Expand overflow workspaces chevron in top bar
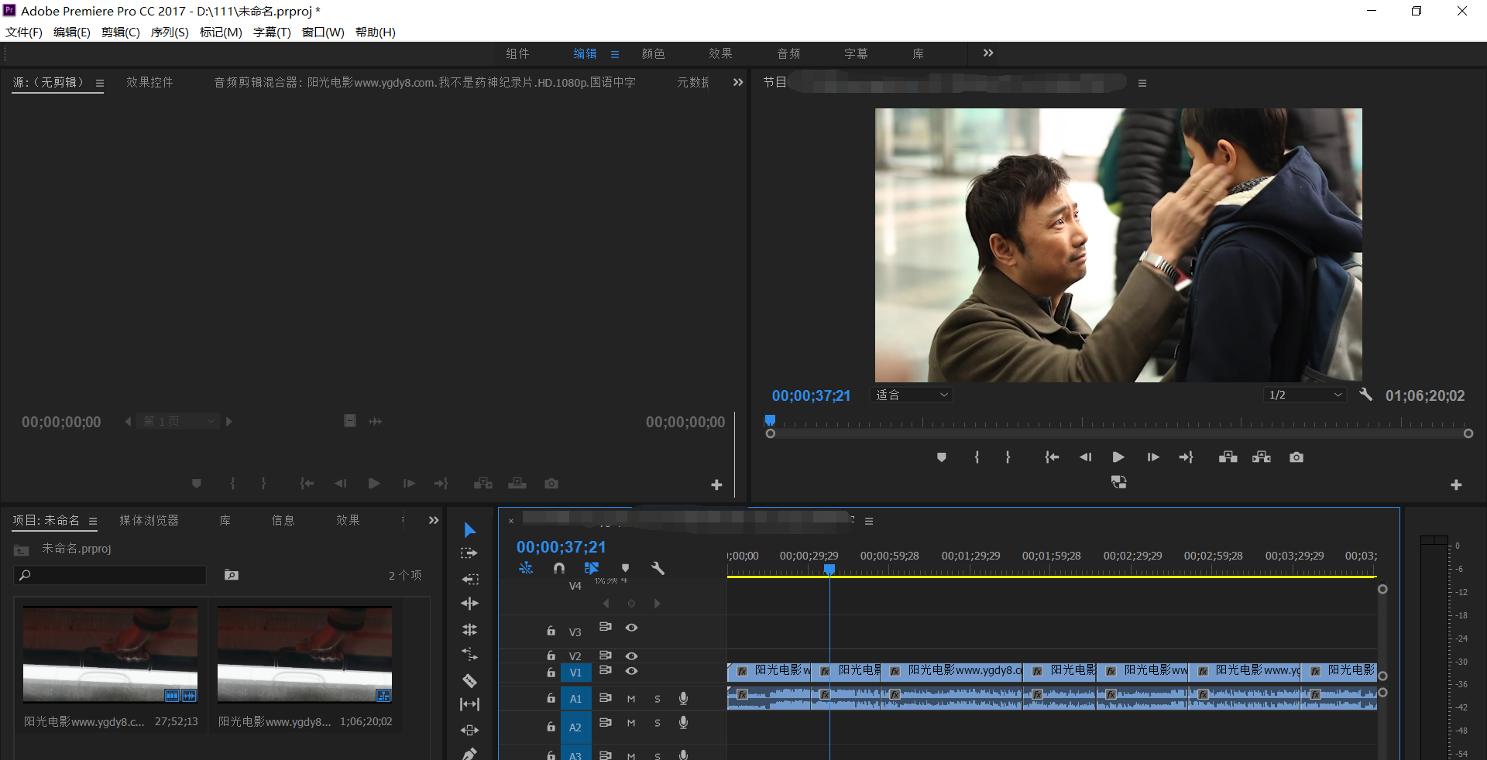Image resolution: width=1487 pixels, height=760 pixels. [x=987, y=53]
